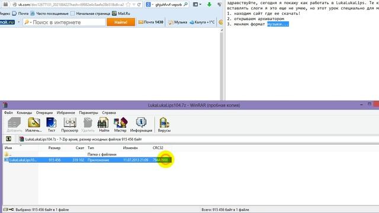Image resolution: width=379 pixels, height=213 pixels.
Task: Open the Команды menu in WinRAR
Action: coord(24,112)
